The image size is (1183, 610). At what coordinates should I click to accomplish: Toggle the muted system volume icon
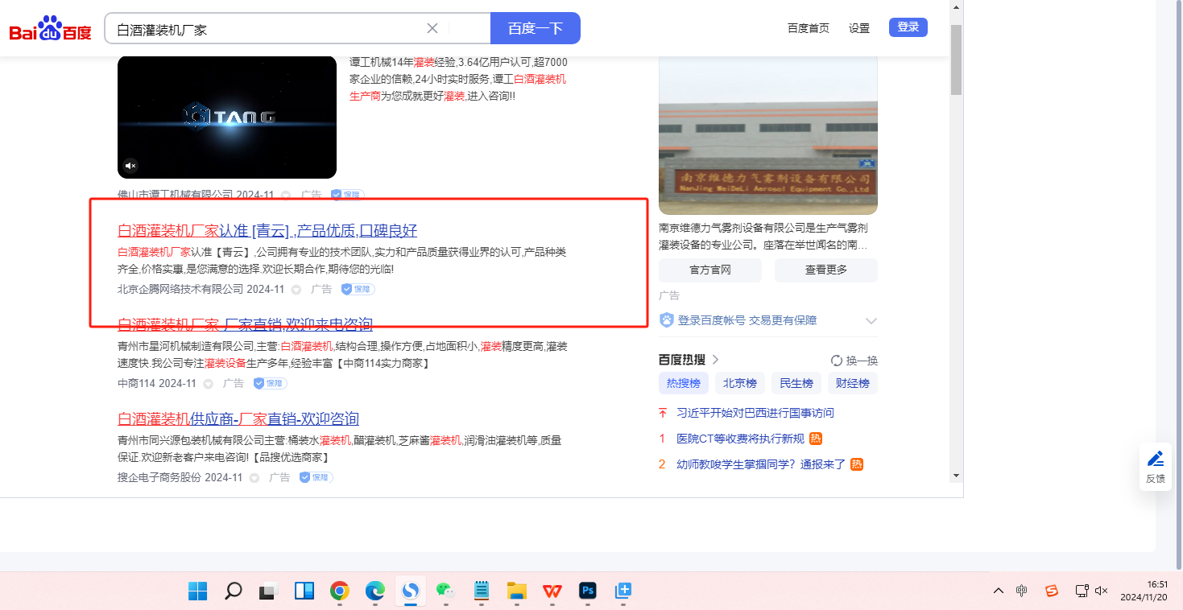pyautogui.click(x=1102, y=591)
